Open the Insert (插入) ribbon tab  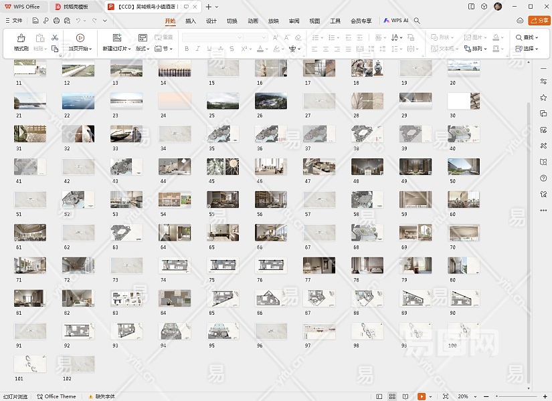click(x=191, y=21)
